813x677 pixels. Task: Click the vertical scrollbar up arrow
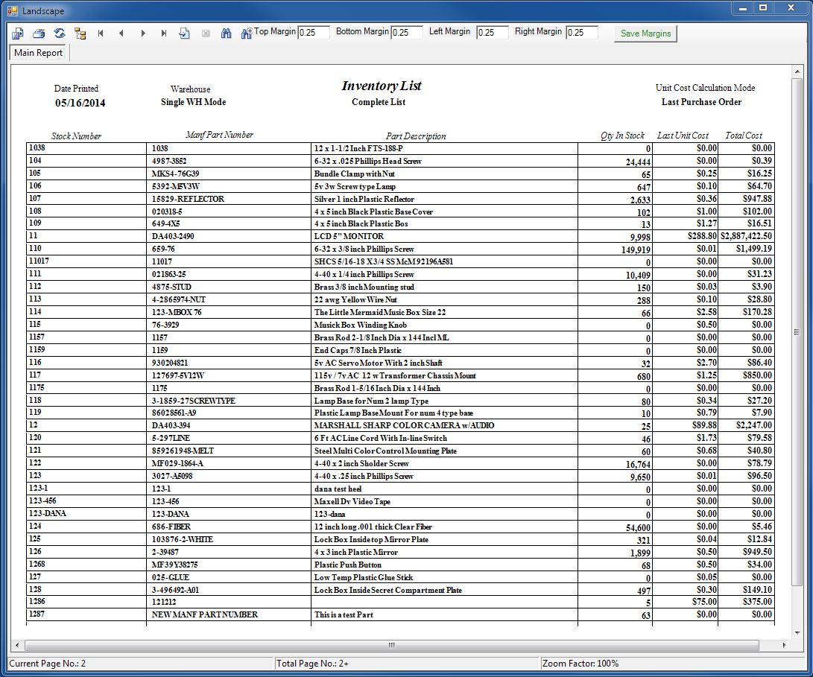pos(797,71)
